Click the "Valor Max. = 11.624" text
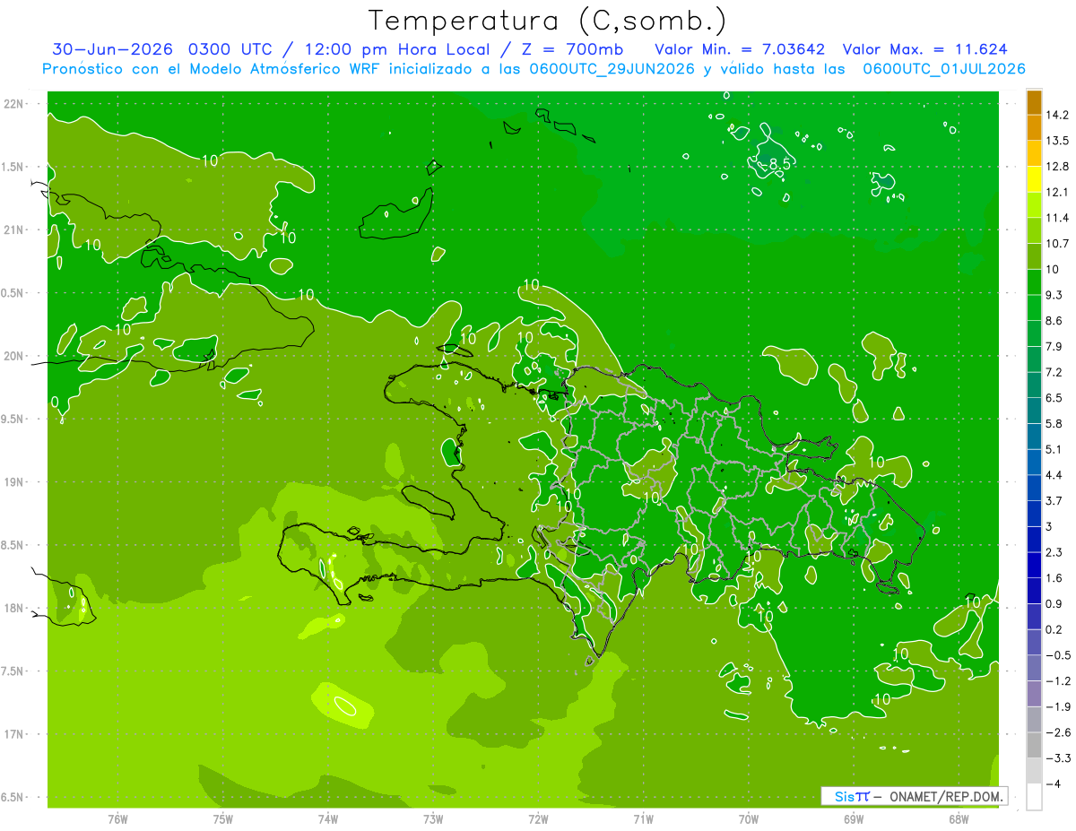The width and height of the screenshot is (1076, 831). 924,48
